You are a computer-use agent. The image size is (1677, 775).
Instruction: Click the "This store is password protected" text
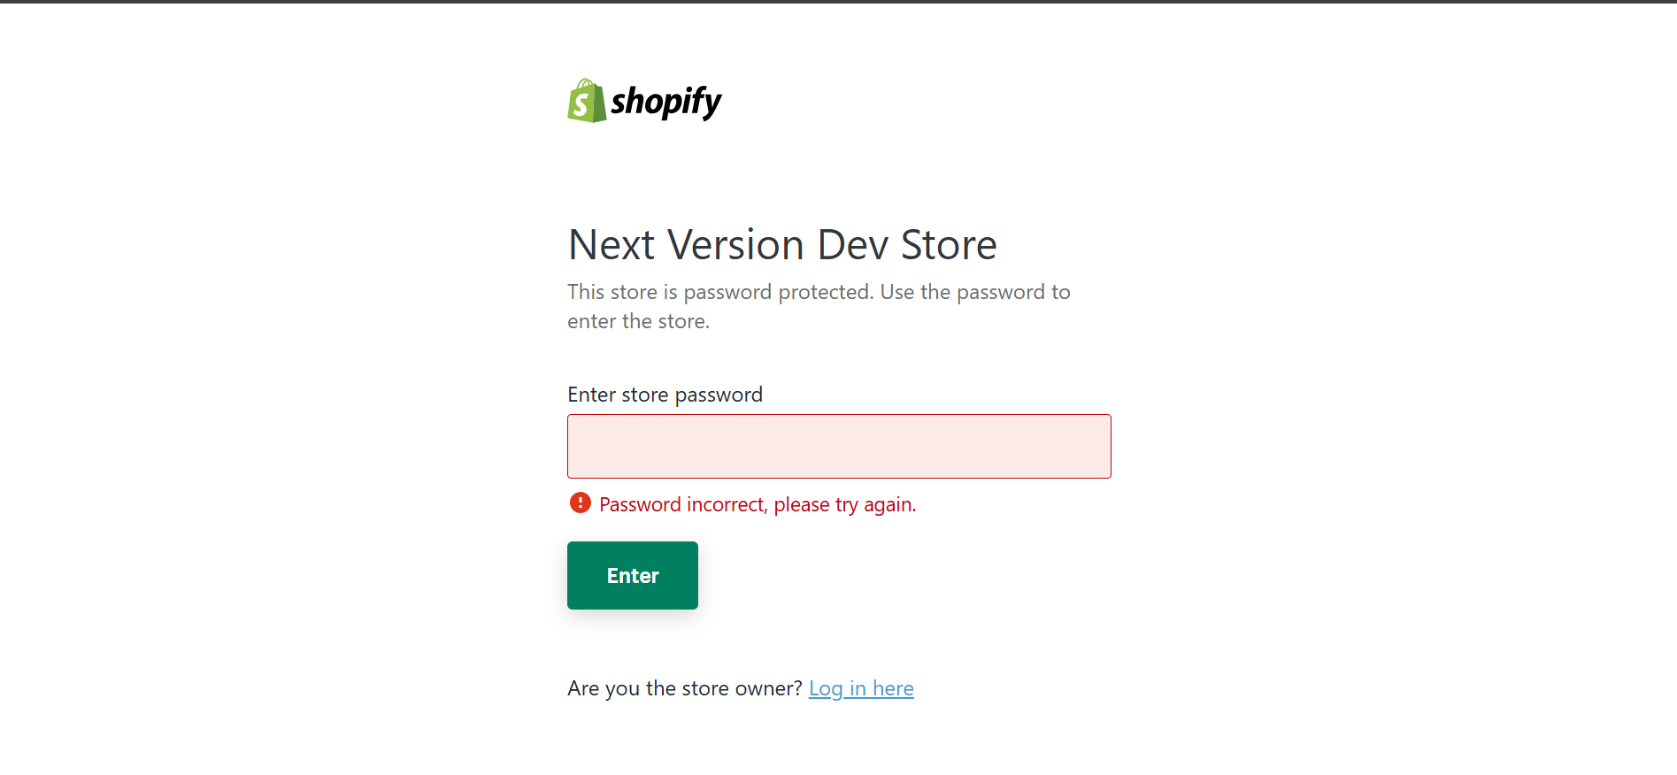pyautogui.click(x=719, y=292)
